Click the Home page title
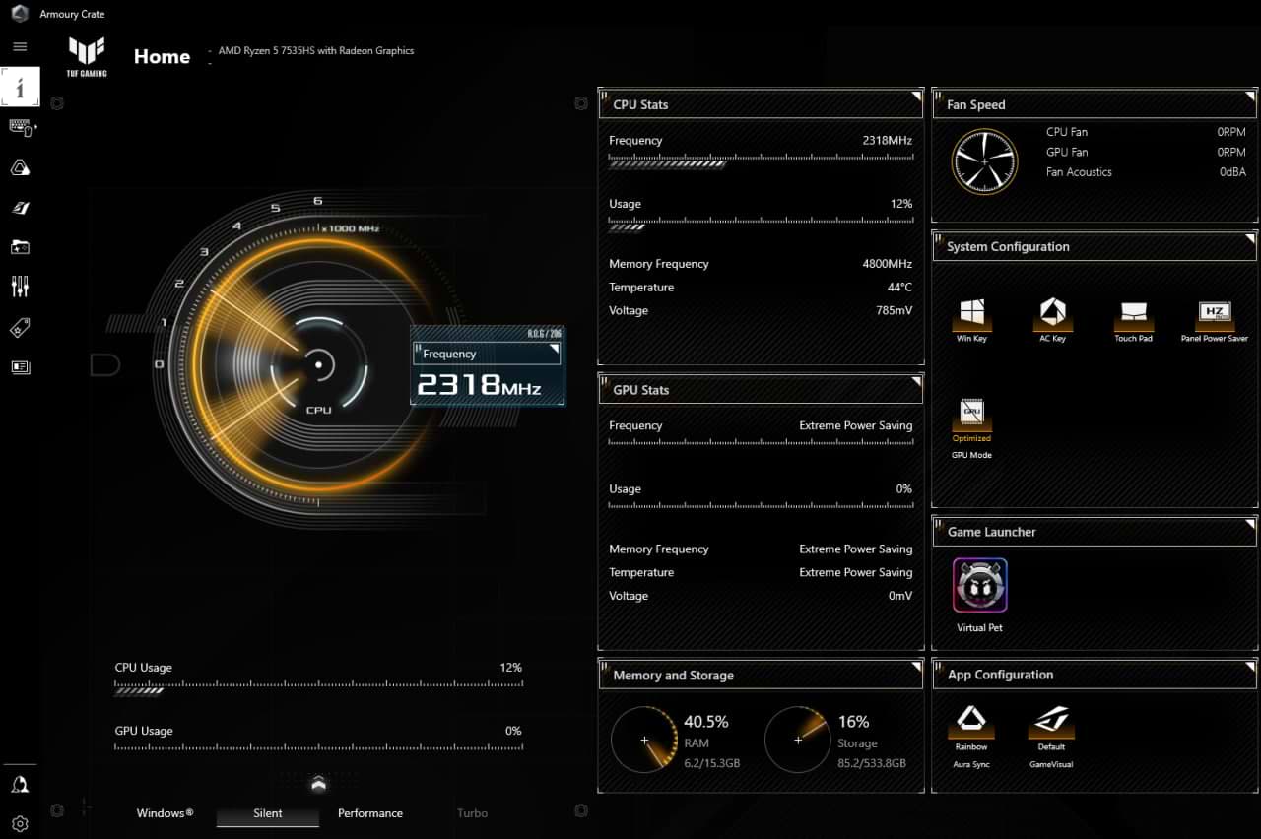The height and width of the screenshot is (839, 1261). click(163, 57)
